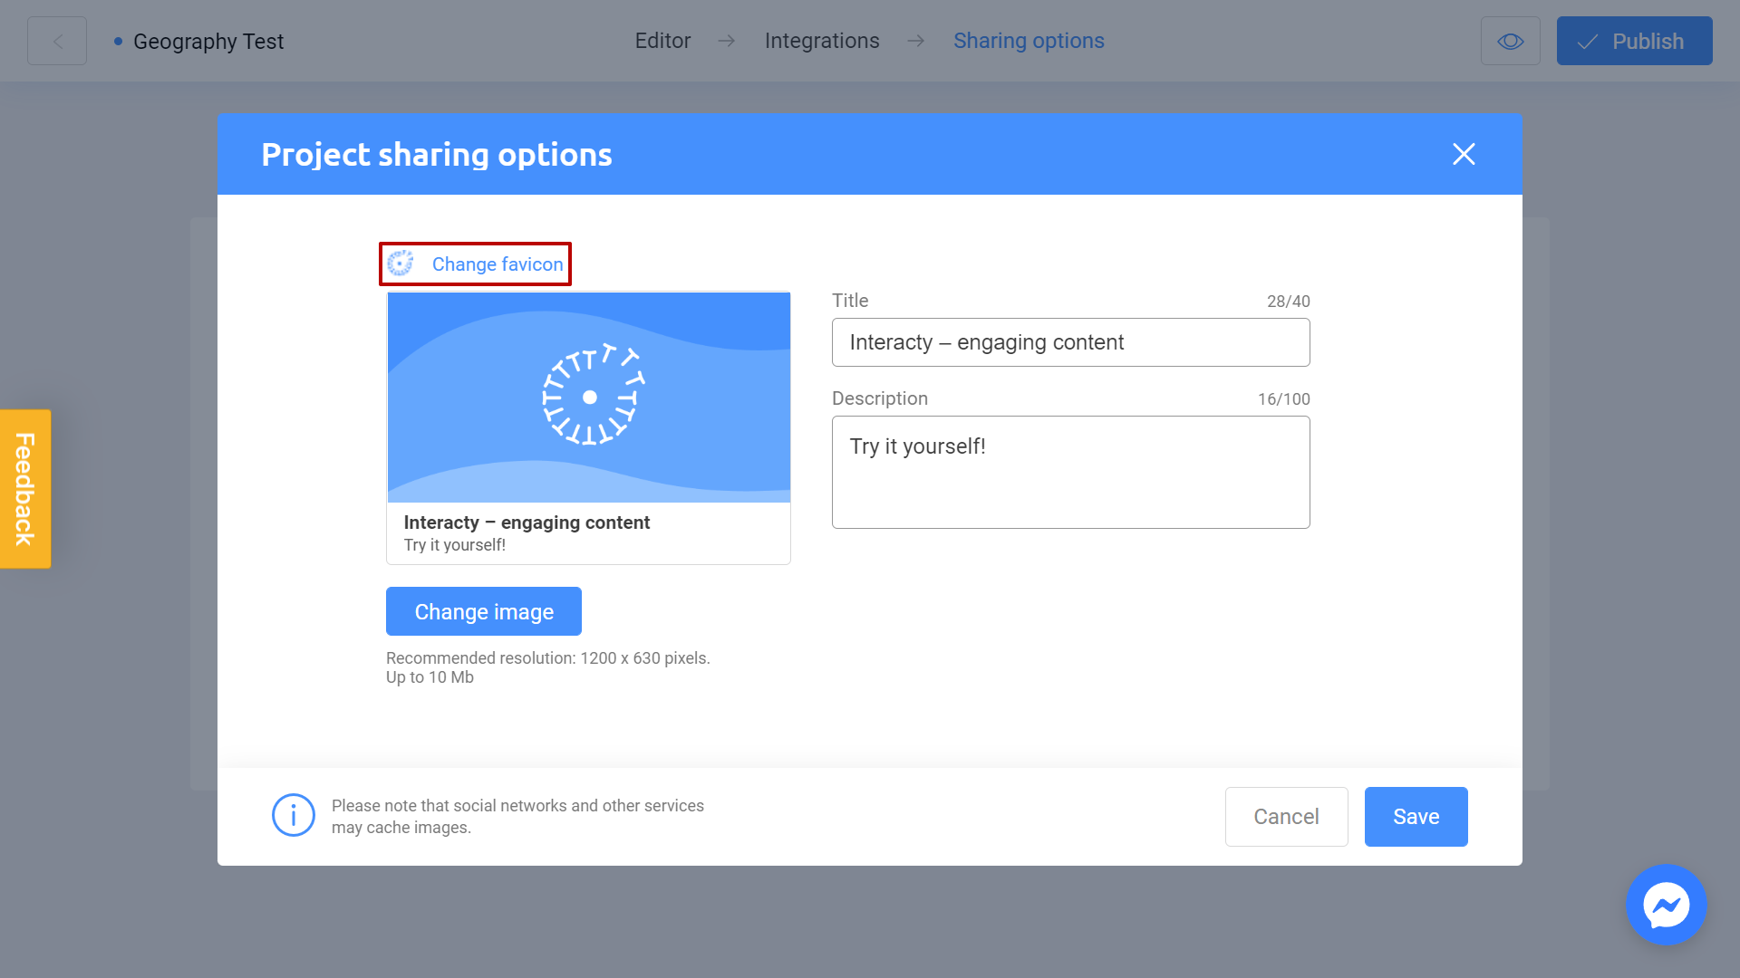The image size is (1740, 978).
Task: Publish the Geography Test project
Action: tap(1634, 42)
